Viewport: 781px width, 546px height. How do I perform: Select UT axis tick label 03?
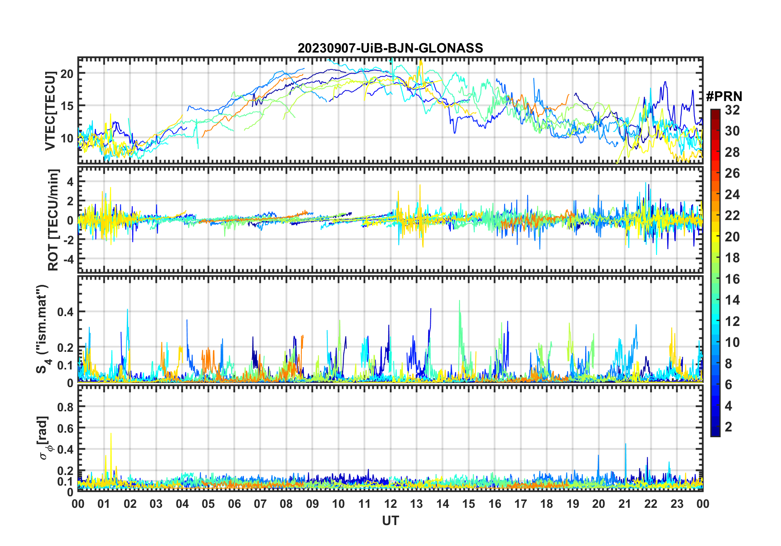pyautogui.click(x=156, y=504)
